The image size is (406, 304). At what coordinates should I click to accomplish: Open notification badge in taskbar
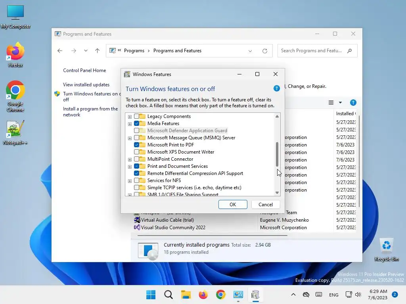tap(395, 294)
